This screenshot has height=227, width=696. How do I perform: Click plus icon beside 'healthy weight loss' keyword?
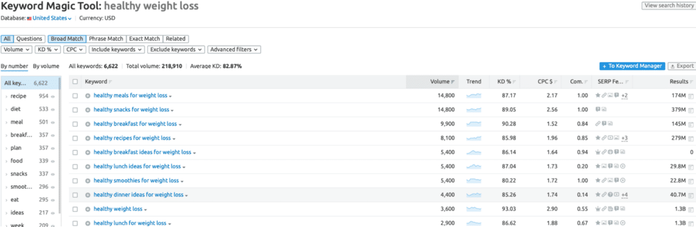click(88, 209)
